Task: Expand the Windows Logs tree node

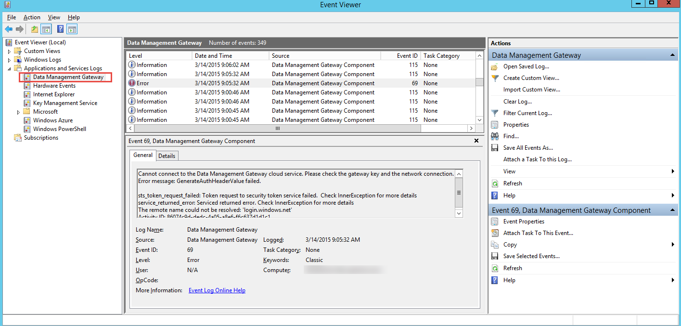Action: 9,60
